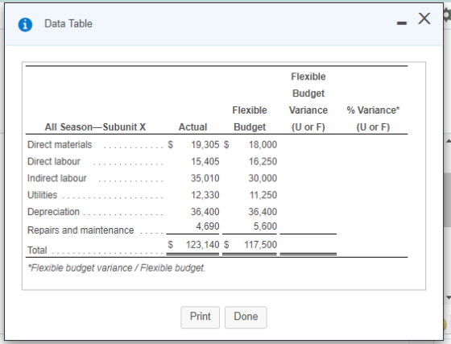Click the scrollbar up arrow at right
This screenshot has width=451, height=344.
449,141
